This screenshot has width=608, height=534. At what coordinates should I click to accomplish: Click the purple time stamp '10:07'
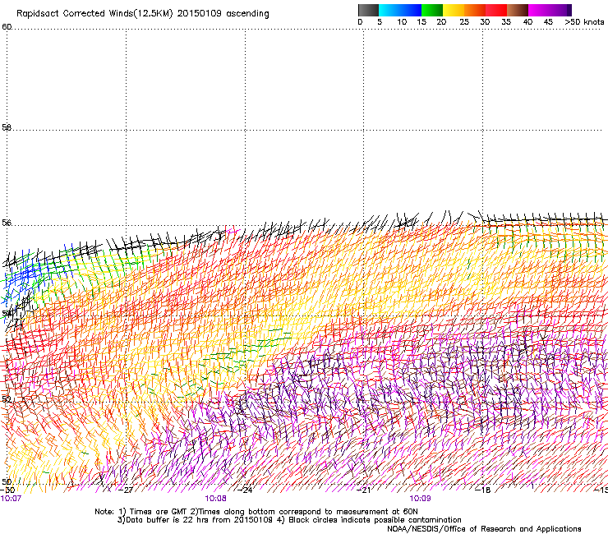click(11, 499)
